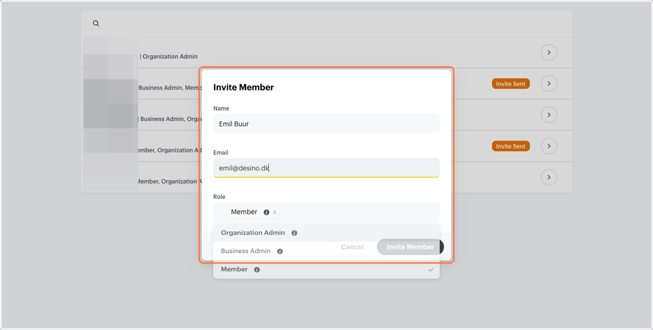Open second Invite Sent row arrow
Viewport: 653px width, 330px height.
(549, 146)
